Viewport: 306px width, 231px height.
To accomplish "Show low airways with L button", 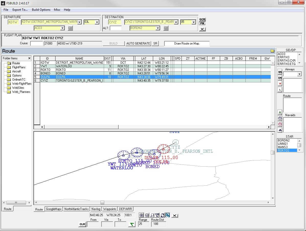I will tap(280, 90).
